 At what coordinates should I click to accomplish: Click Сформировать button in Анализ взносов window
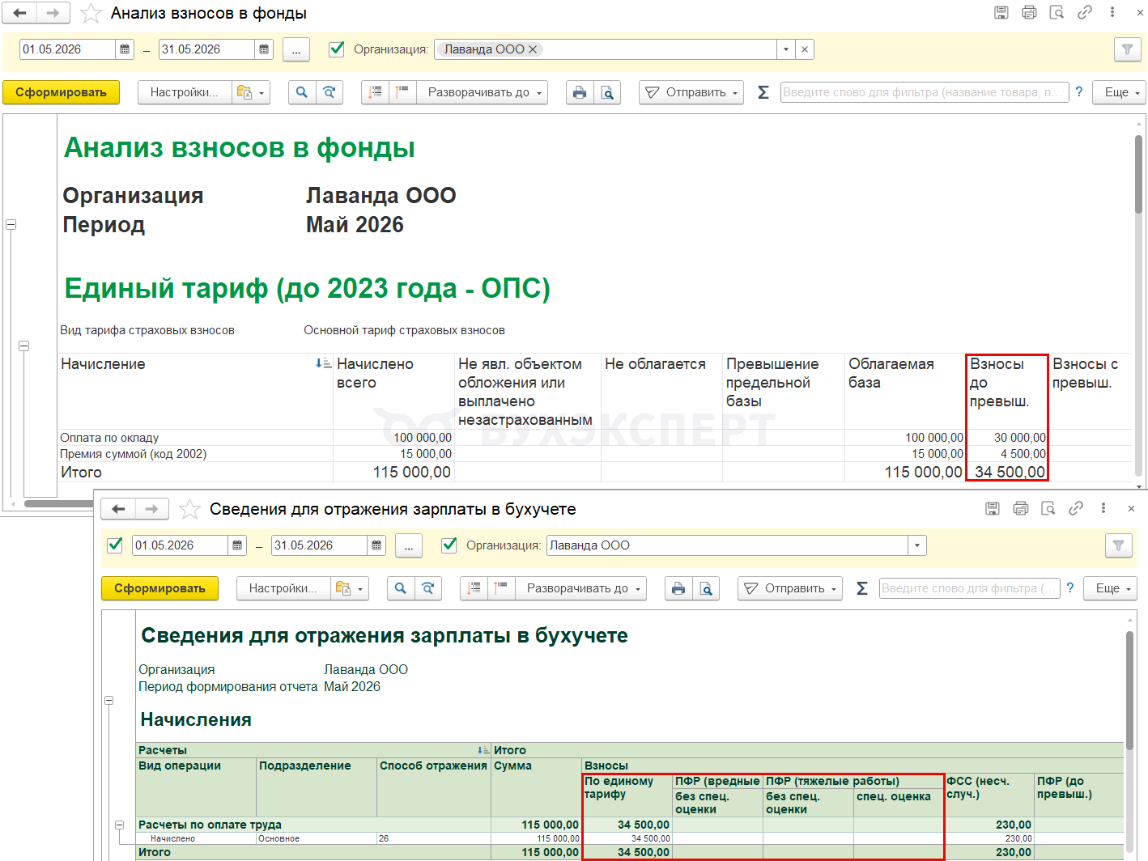click(61, 92)
